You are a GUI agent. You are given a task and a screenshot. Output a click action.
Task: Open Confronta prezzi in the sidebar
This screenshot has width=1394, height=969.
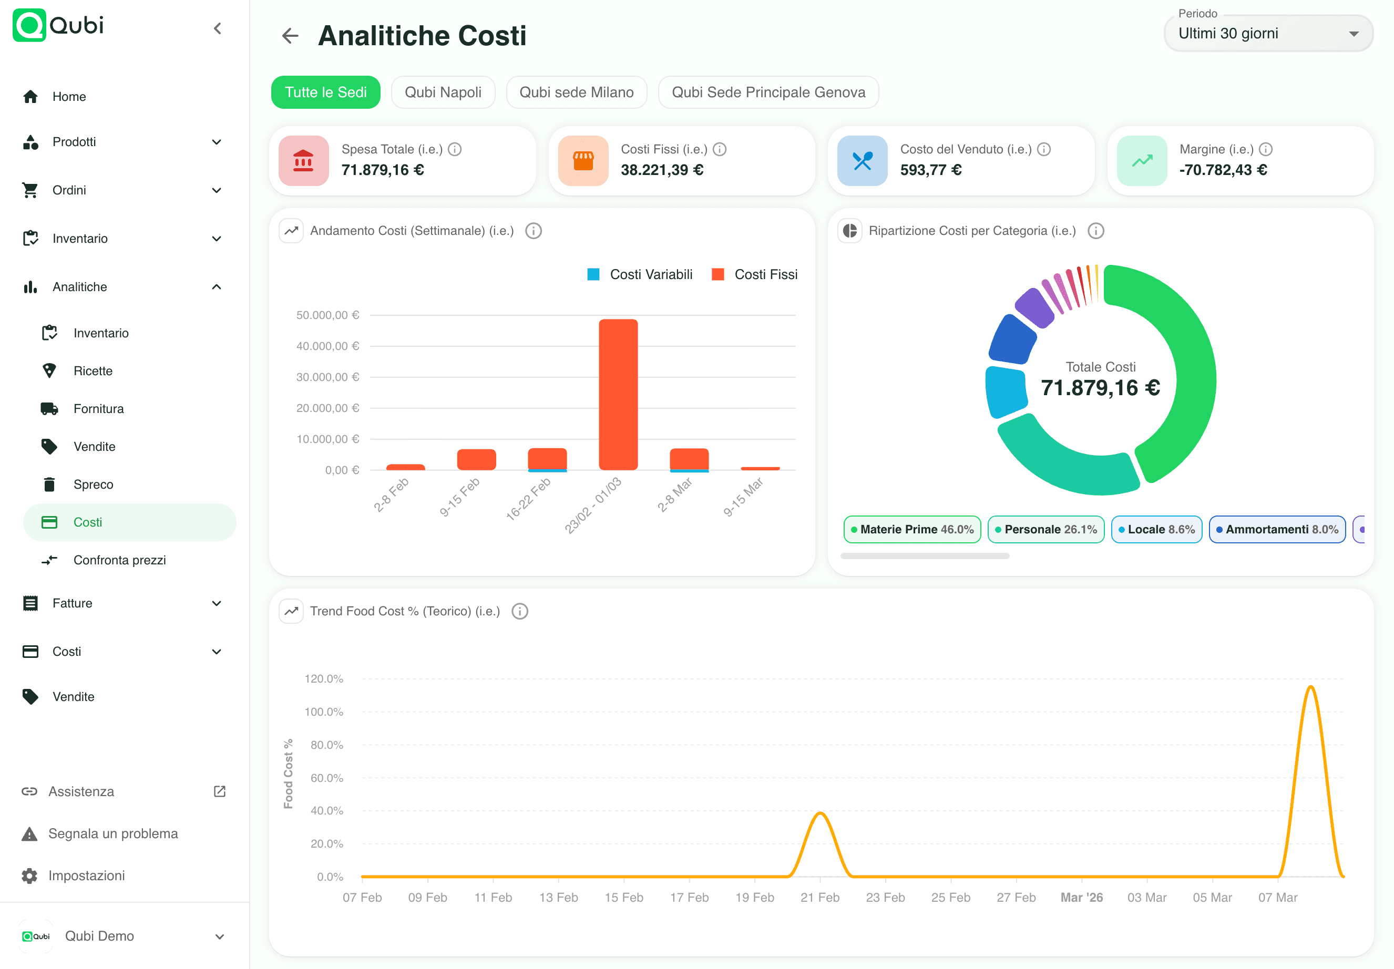click(120, 560)
